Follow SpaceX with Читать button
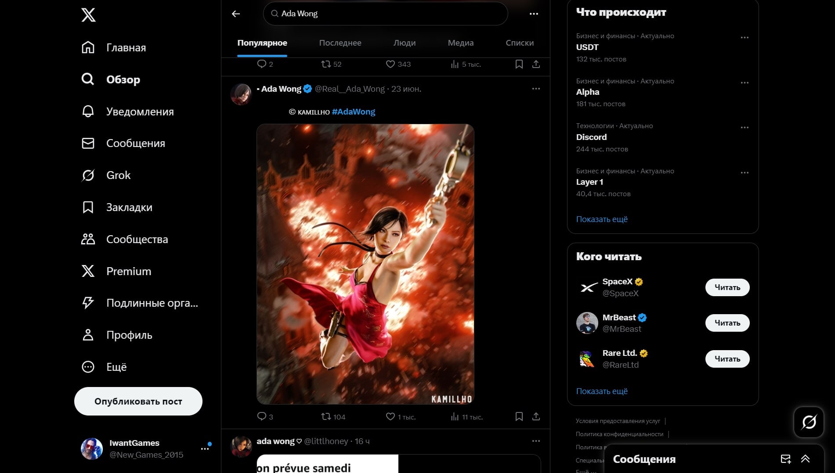Screen dimensions: 835x473 coord(727,287)
